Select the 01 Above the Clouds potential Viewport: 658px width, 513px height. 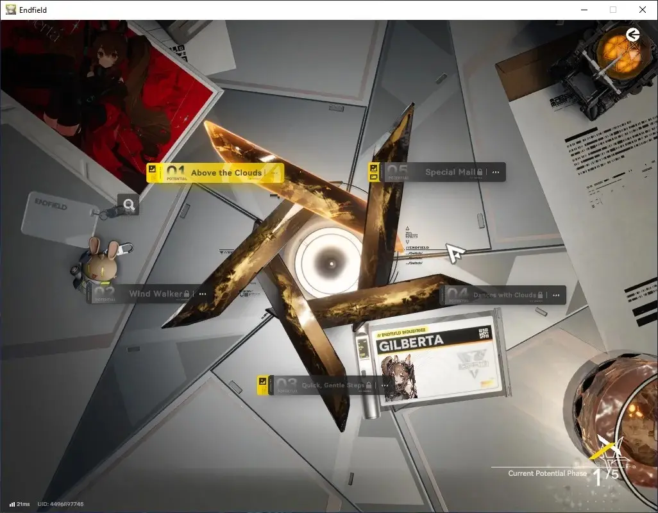pos(215,173)
